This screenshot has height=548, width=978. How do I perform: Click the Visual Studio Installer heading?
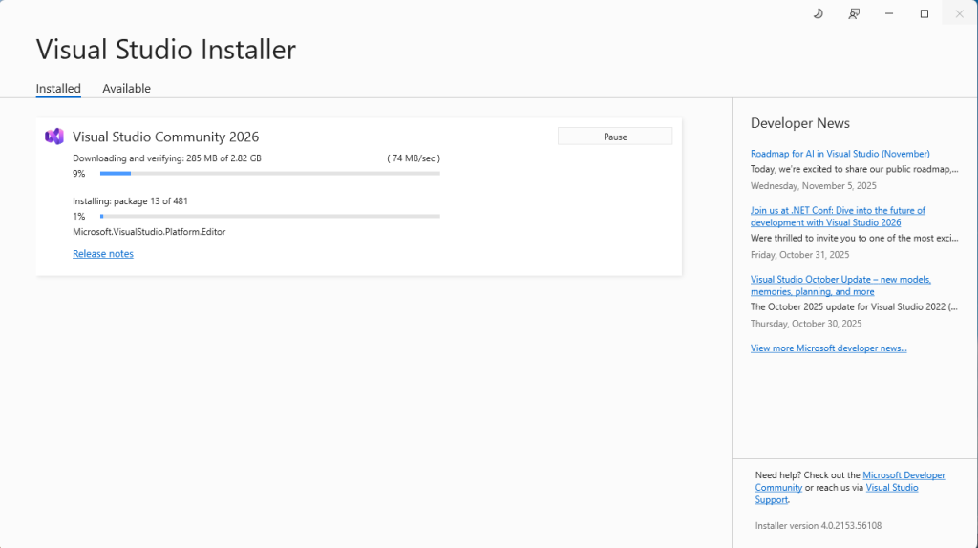pyautogui.click(x=166, y=50)
